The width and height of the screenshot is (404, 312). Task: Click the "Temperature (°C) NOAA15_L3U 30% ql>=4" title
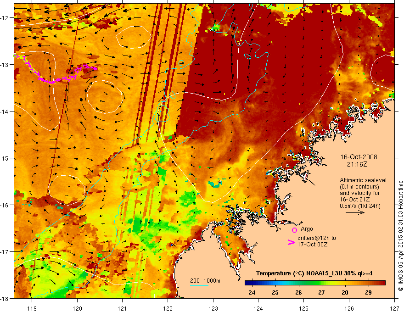tap(314, 273)
